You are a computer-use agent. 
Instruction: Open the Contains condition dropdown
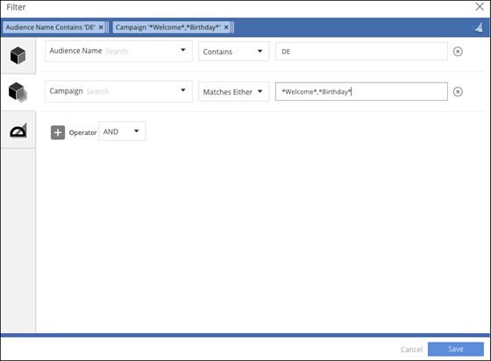tap(233, 52)
